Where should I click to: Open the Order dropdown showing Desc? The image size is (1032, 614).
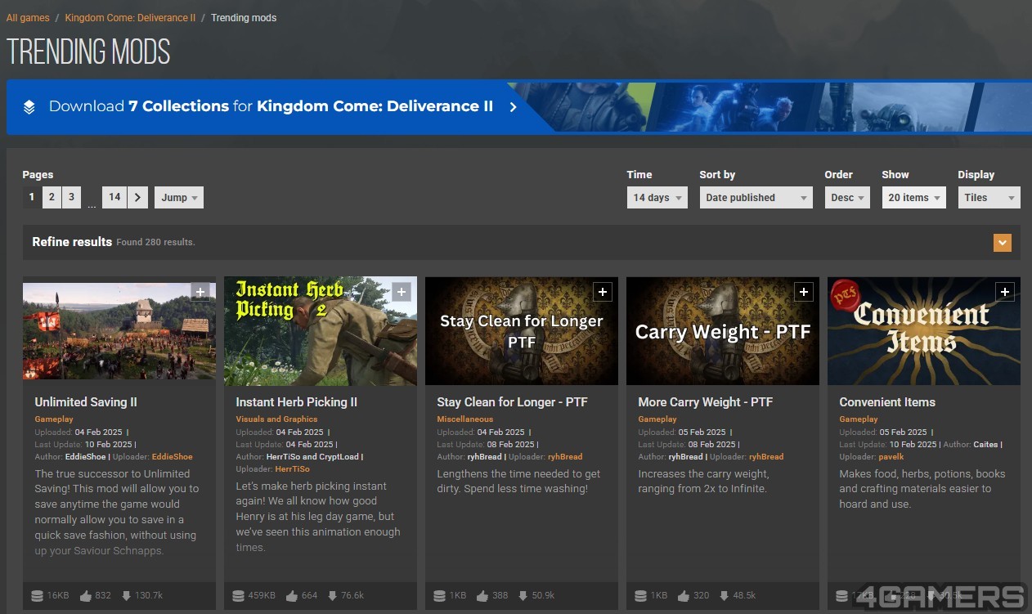pos(847,197)
